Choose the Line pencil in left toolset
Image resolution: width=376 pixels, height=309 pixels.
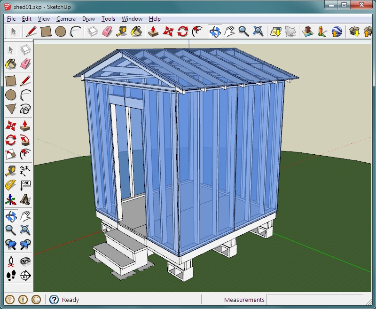[25, 81]
